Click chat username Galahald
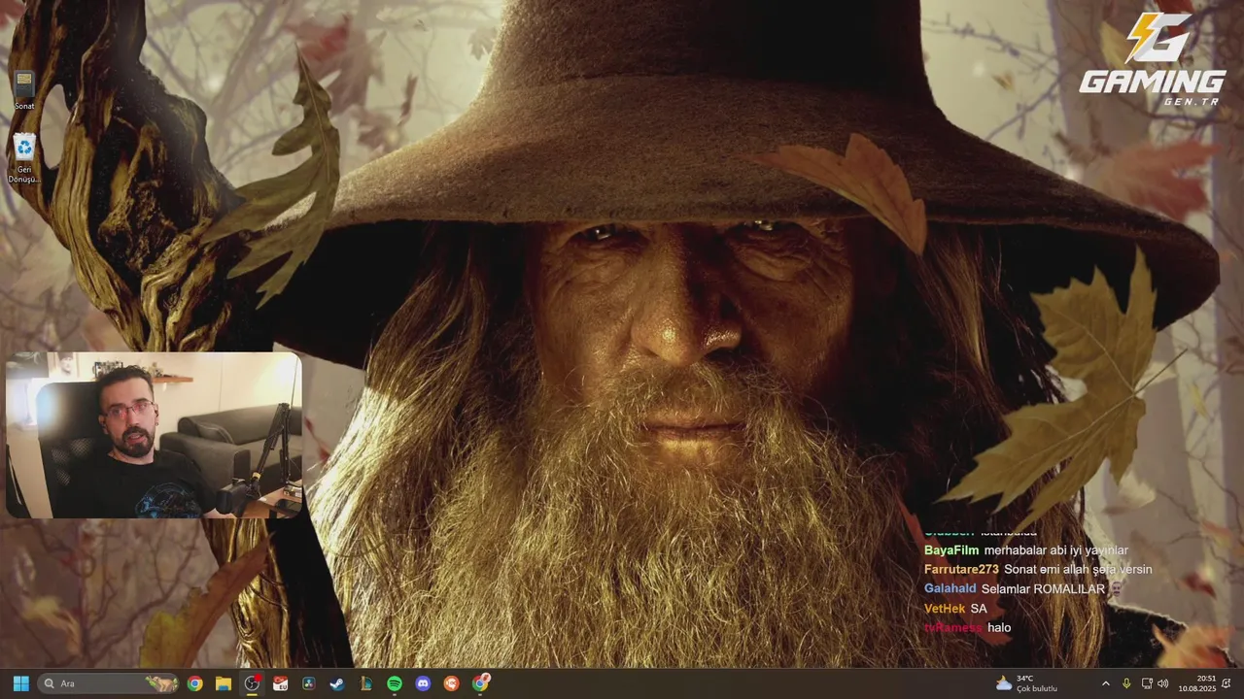The width and height of the screenshot is (1244, 699). pos(950,589)
